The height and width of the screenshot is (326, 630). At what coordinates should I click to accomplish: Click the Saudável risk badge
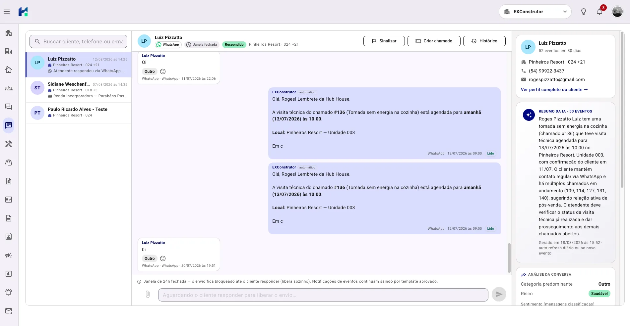click(x=599, y=294)
